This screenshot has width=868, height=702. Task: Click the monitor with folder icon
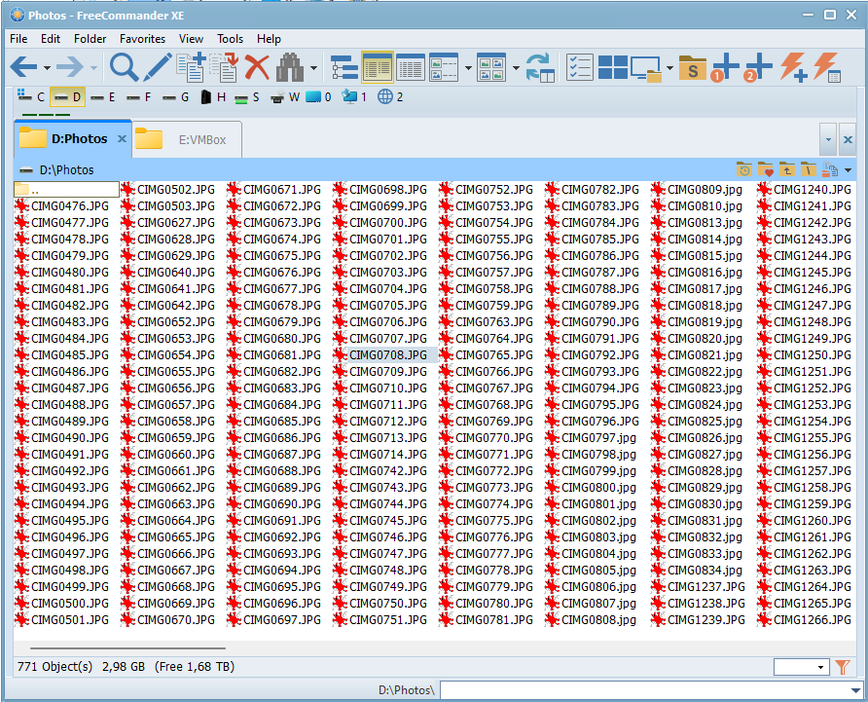click(646, 68)
